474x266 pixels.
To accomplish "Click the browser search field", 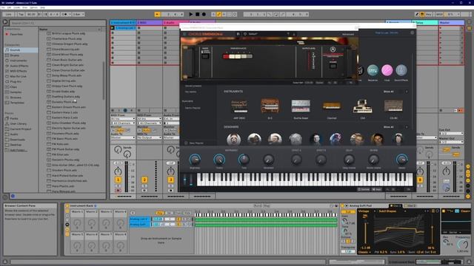I will (58, 23).
